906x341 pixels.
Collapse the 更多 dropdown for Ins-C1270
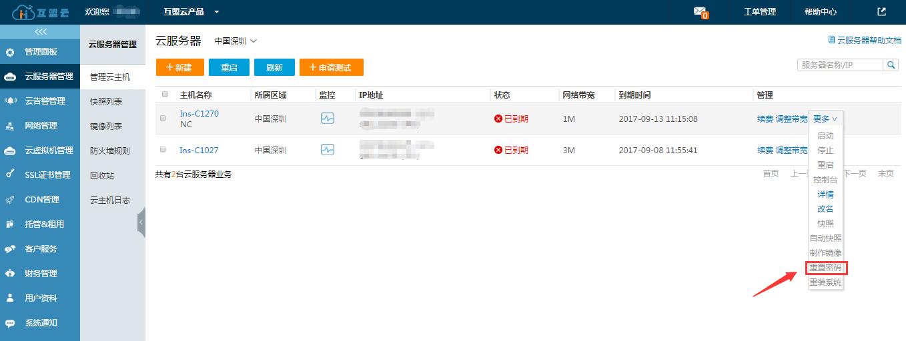pos(825,119)
